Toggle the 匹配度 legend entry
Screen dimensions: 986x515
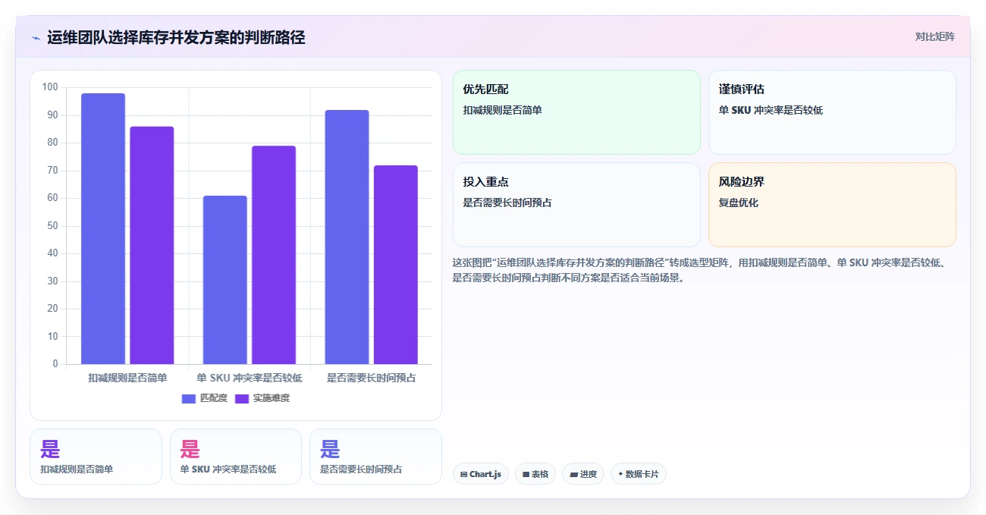coord(204,398)
